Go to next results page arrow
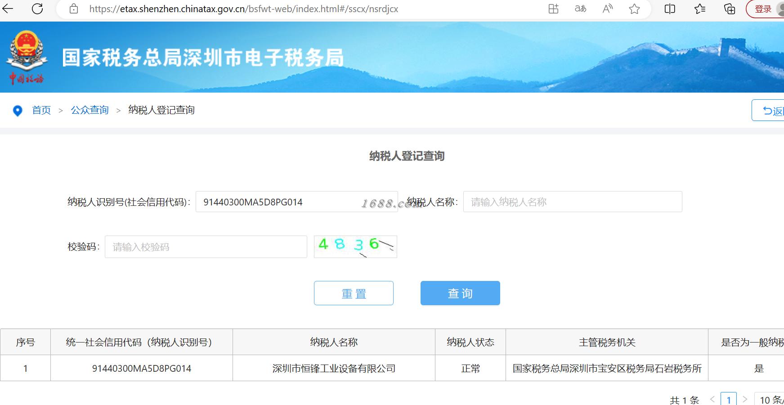784x405 pixels. point(745,399)
